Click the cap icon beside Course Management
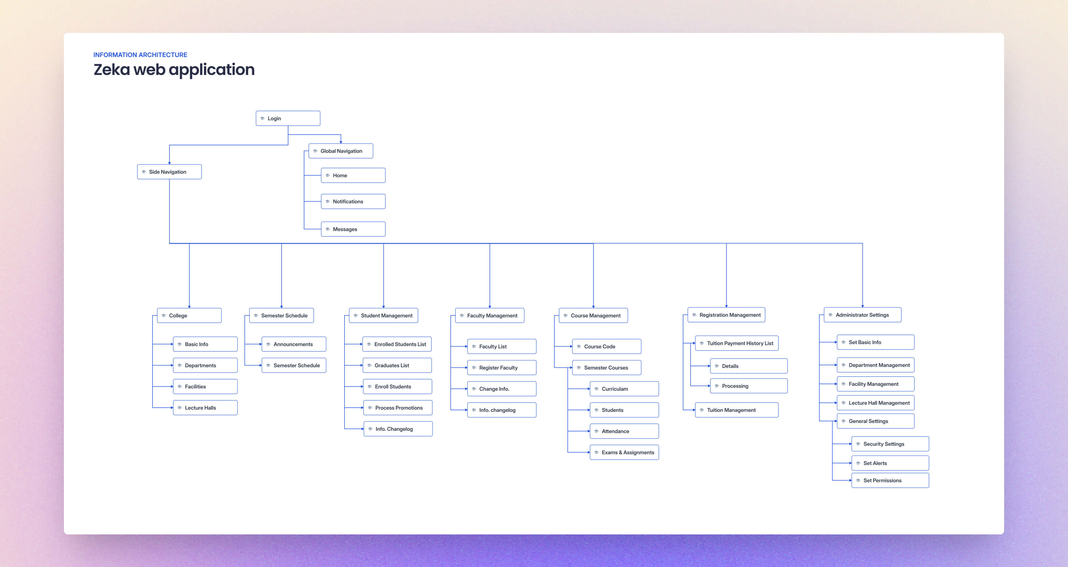The height and width of the screenshot is (567, 1068). point(565,315)
